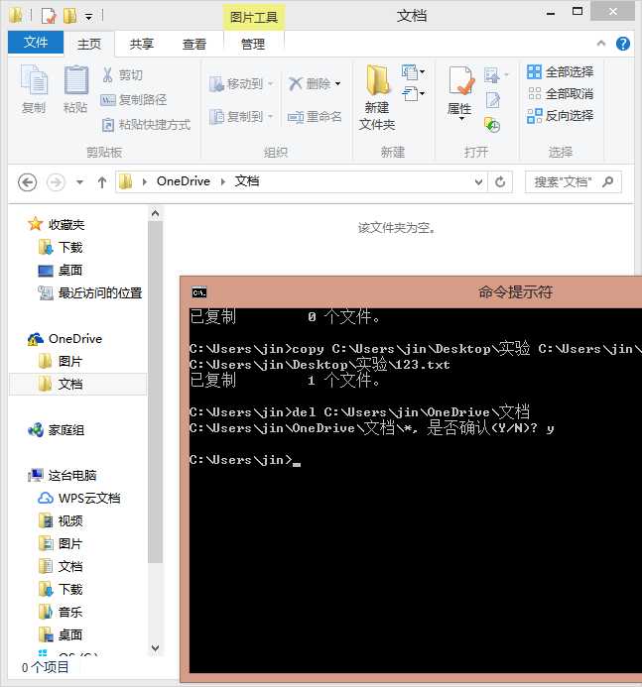642x687 pixels.
Task: Click the Command Prompt window icon
Action: click(x=199, y=292)
